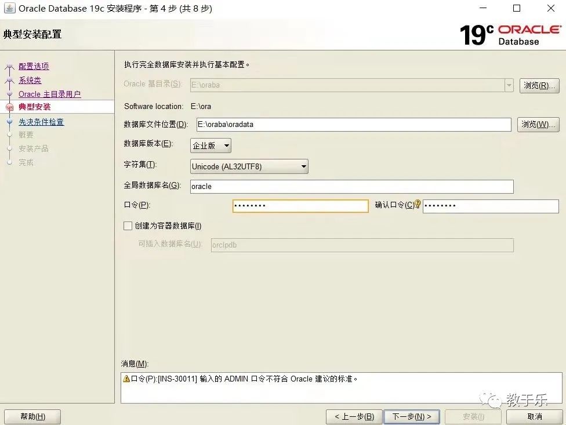Click 完成 step in sidebar
566x425 pixels.
click(26, 162)
